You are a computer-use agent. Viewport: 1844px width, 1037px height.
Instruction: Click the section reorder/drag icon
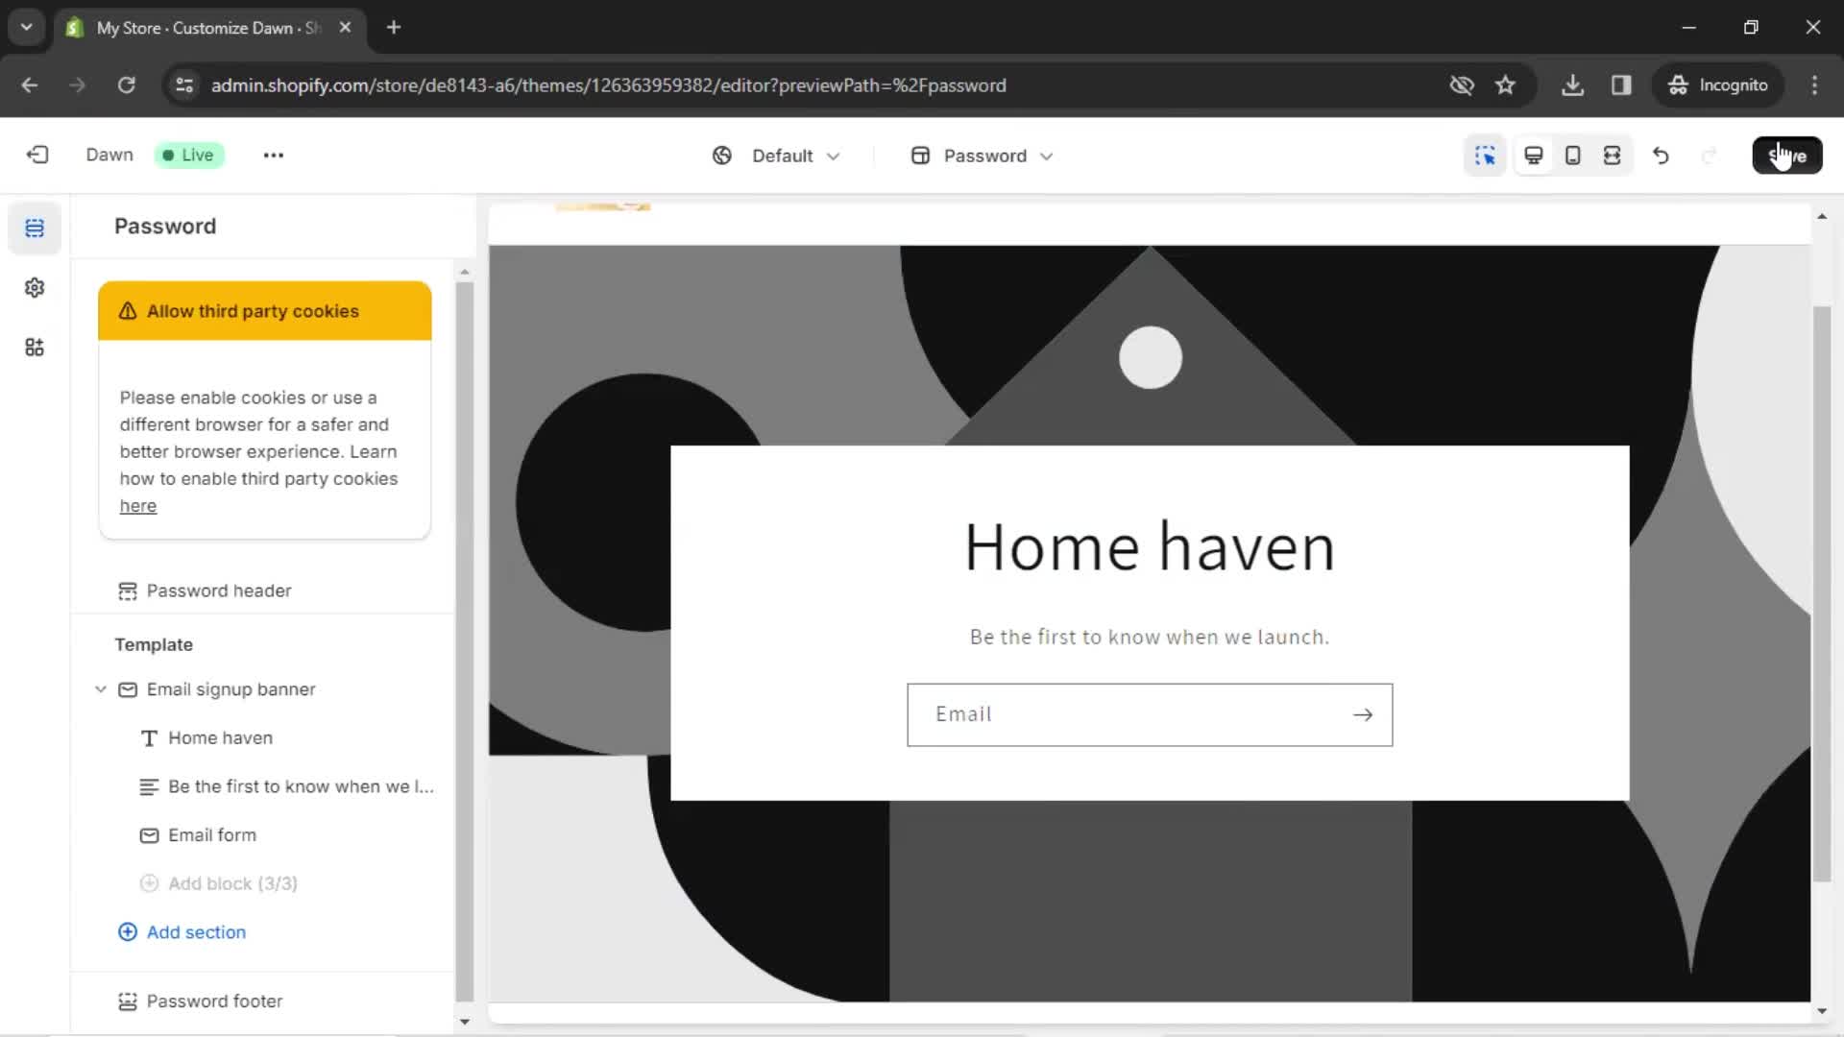coord(1613,155)
